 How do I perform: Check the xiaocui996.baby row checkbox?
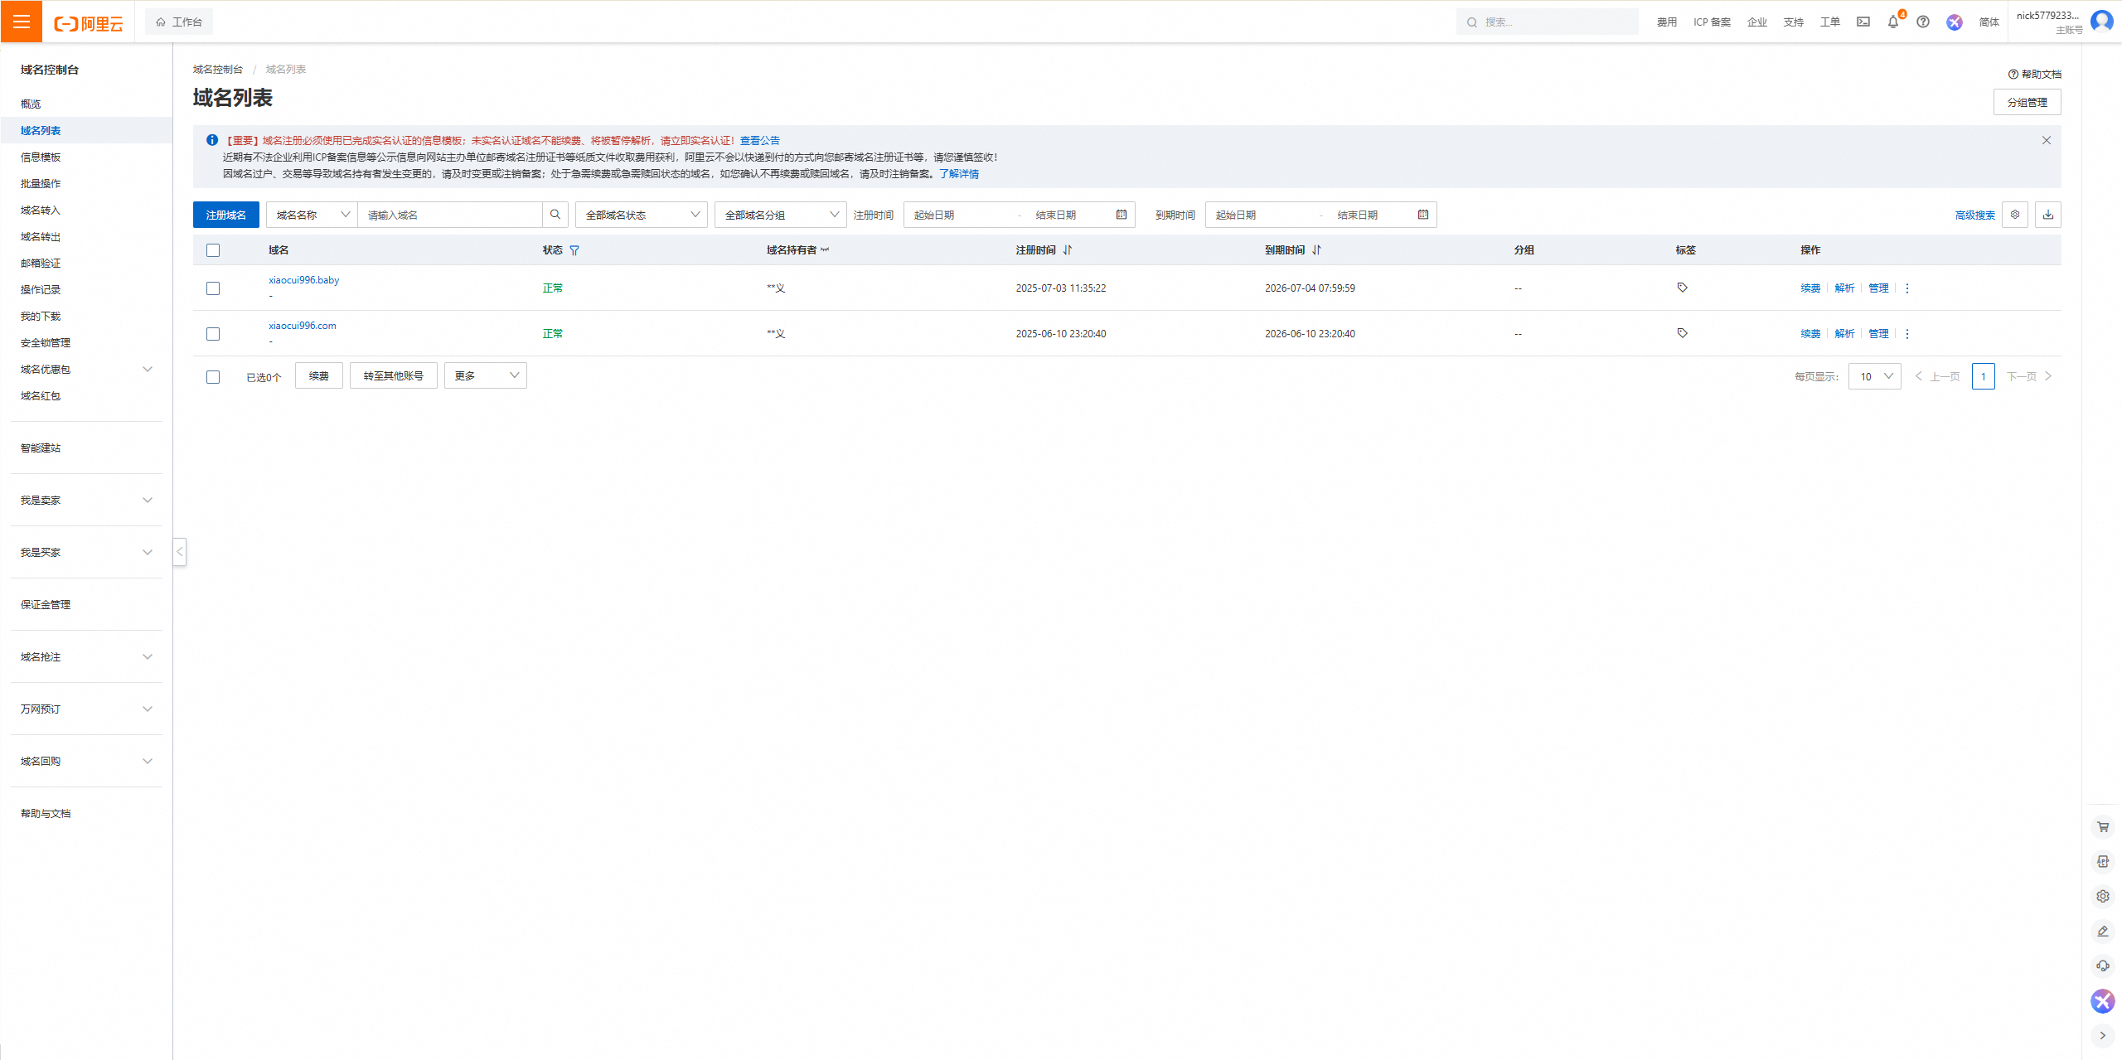213,288
